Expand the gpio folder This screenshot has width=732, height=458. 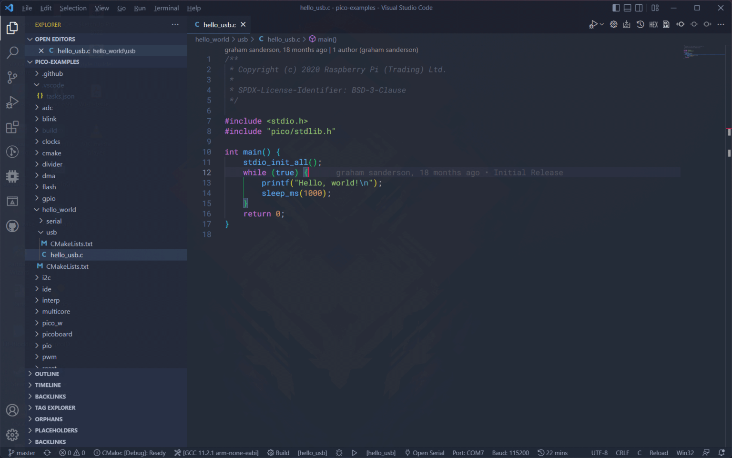pos(49,199)
